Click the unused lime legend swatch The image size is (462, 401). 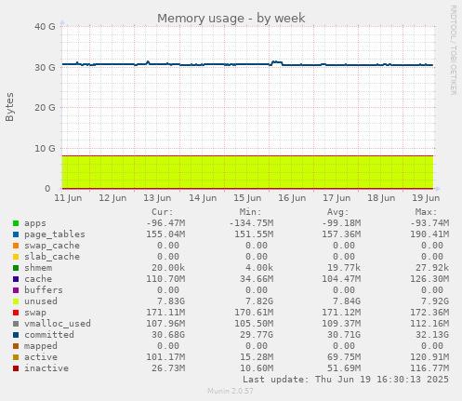click(x=16, y=301)
